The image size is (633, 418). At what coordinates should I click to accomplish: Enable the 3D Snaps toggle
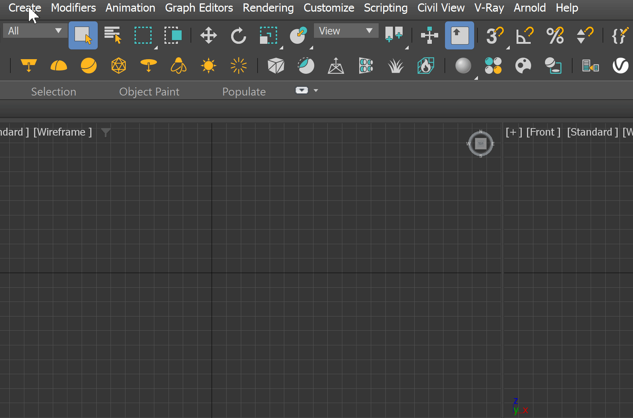(495, 35)
